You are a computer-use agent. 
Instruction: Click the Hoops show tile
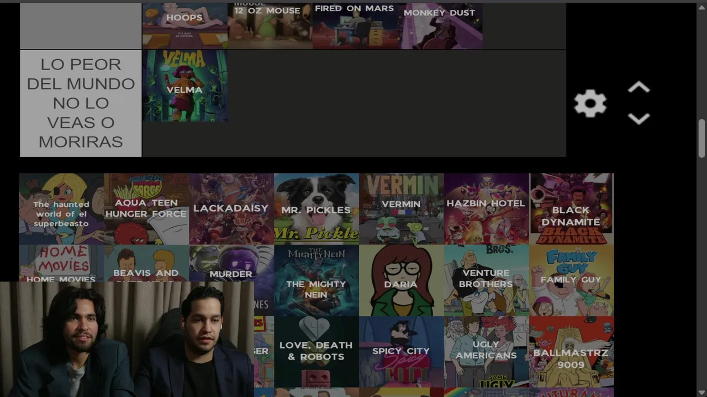coord(184,25)
